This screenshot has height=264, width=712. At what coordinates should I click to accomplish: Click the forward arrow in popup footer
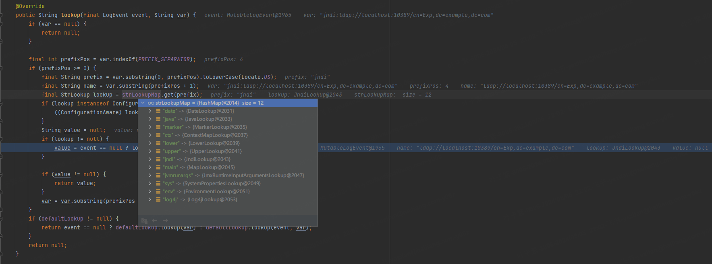point(165,221)
